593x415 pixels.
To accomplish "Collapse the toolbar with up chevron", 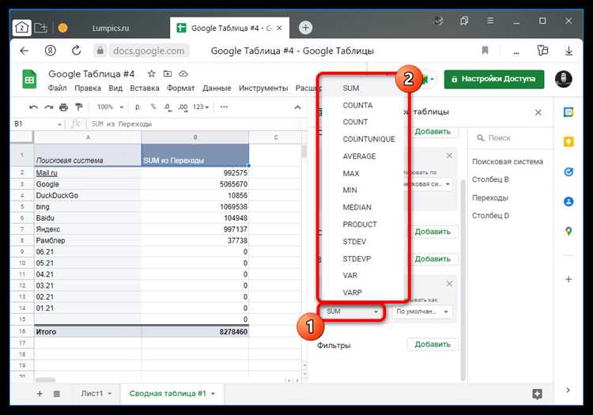I will [x=297, y=108].
